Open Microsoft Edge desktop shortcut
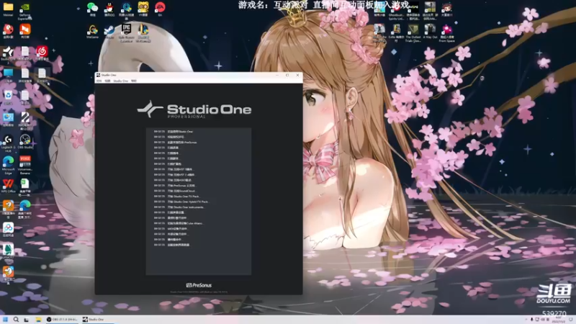This screenshot has width=576, height=324. [x=8, y=165]
